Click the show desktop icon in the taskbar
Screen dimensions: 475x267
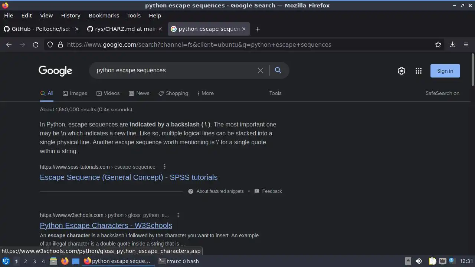click(x=76, y=261)
